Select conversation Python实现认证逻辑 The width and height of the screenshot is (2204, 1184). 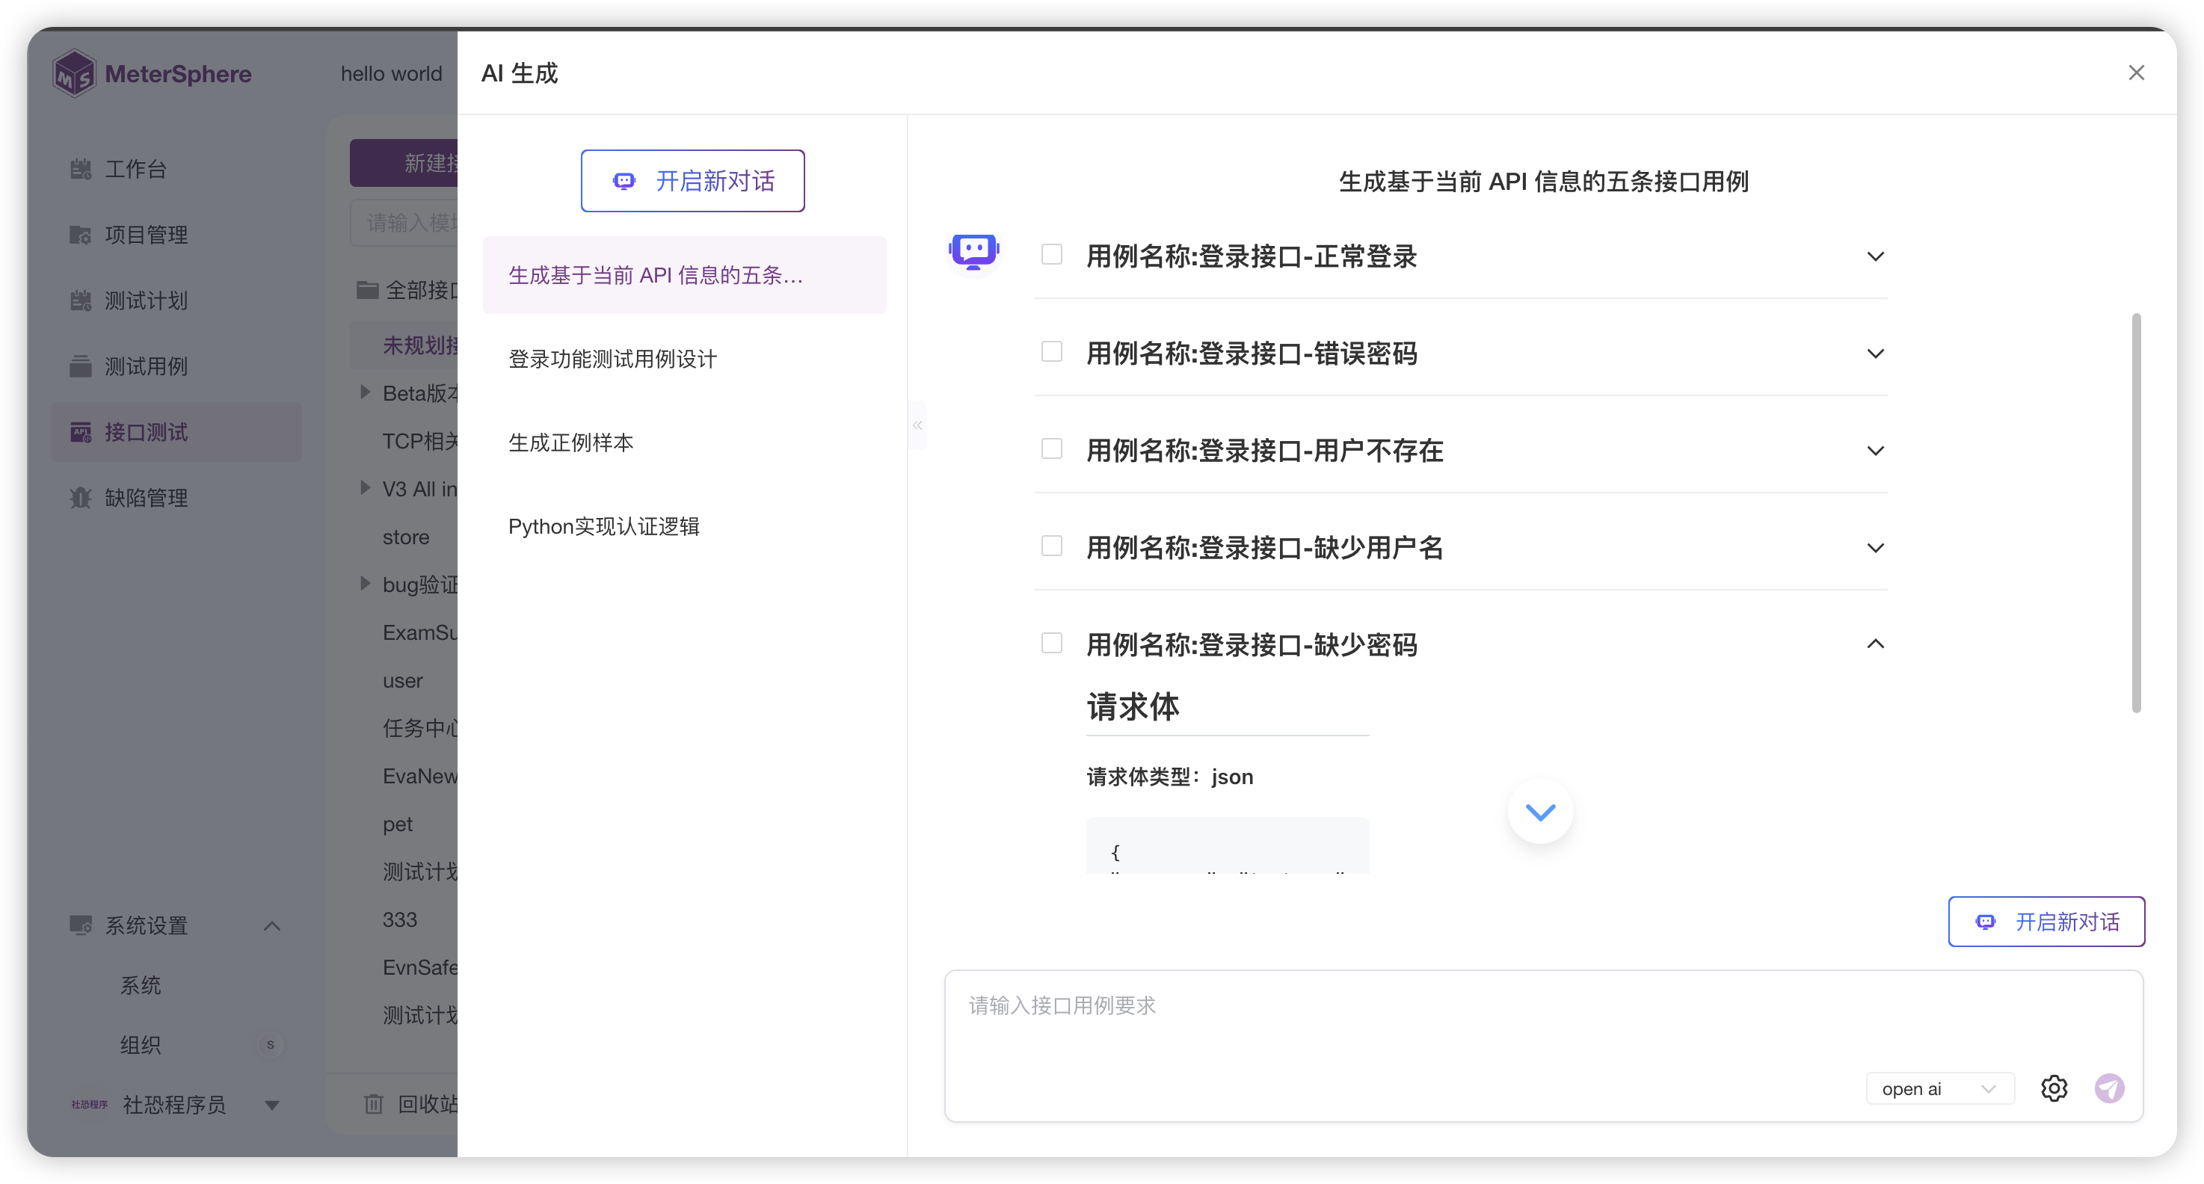(x=683, y=526)
